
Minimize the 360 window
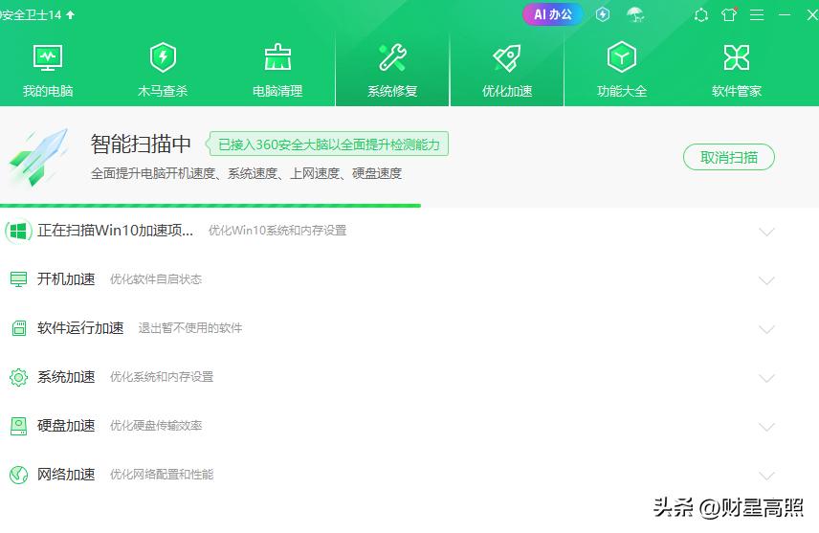[x=785, y=15]
